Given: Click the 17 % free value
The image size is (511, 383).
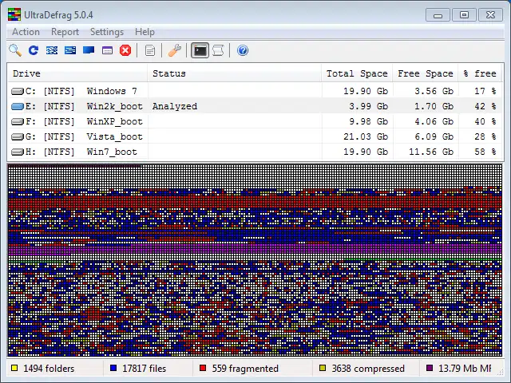Looking at the screenshot, I should point(485,91).
